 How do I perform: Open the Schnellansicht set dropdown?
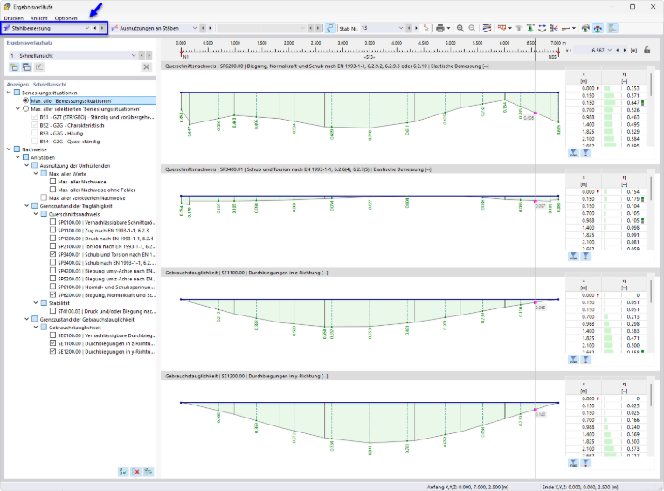[x=134, y=56]
